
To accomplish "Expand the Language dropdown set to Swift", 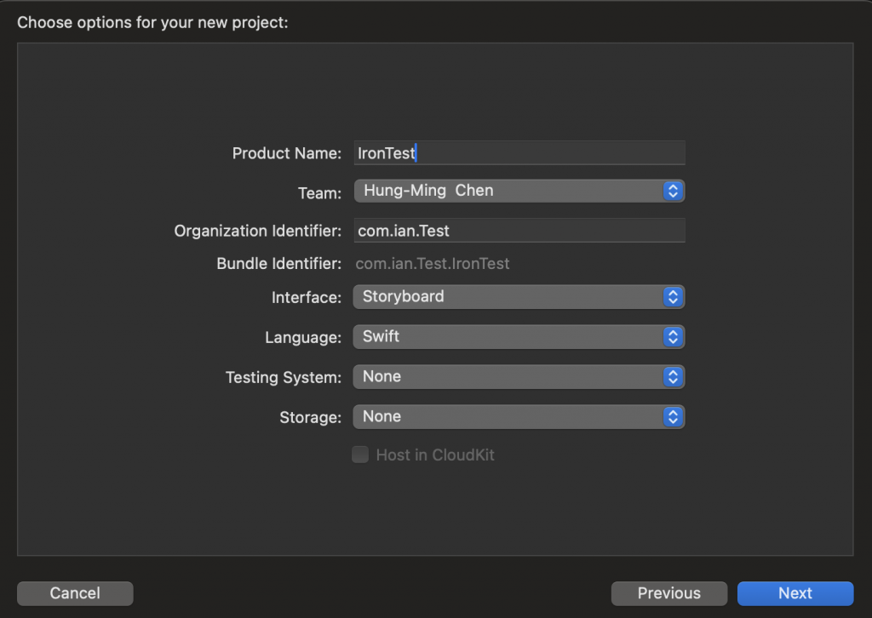I will (x=508, y=337).
